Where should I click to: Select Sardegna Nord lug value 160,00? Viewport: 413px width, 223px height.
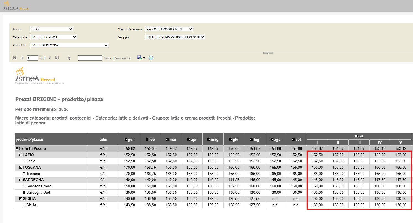point(255,186)
